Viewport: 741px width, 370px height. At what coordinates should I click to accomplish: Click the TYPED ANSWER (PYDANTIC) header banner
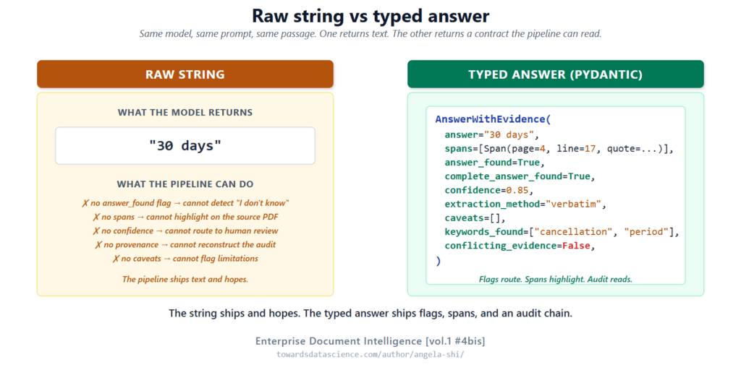coord(555,74)
